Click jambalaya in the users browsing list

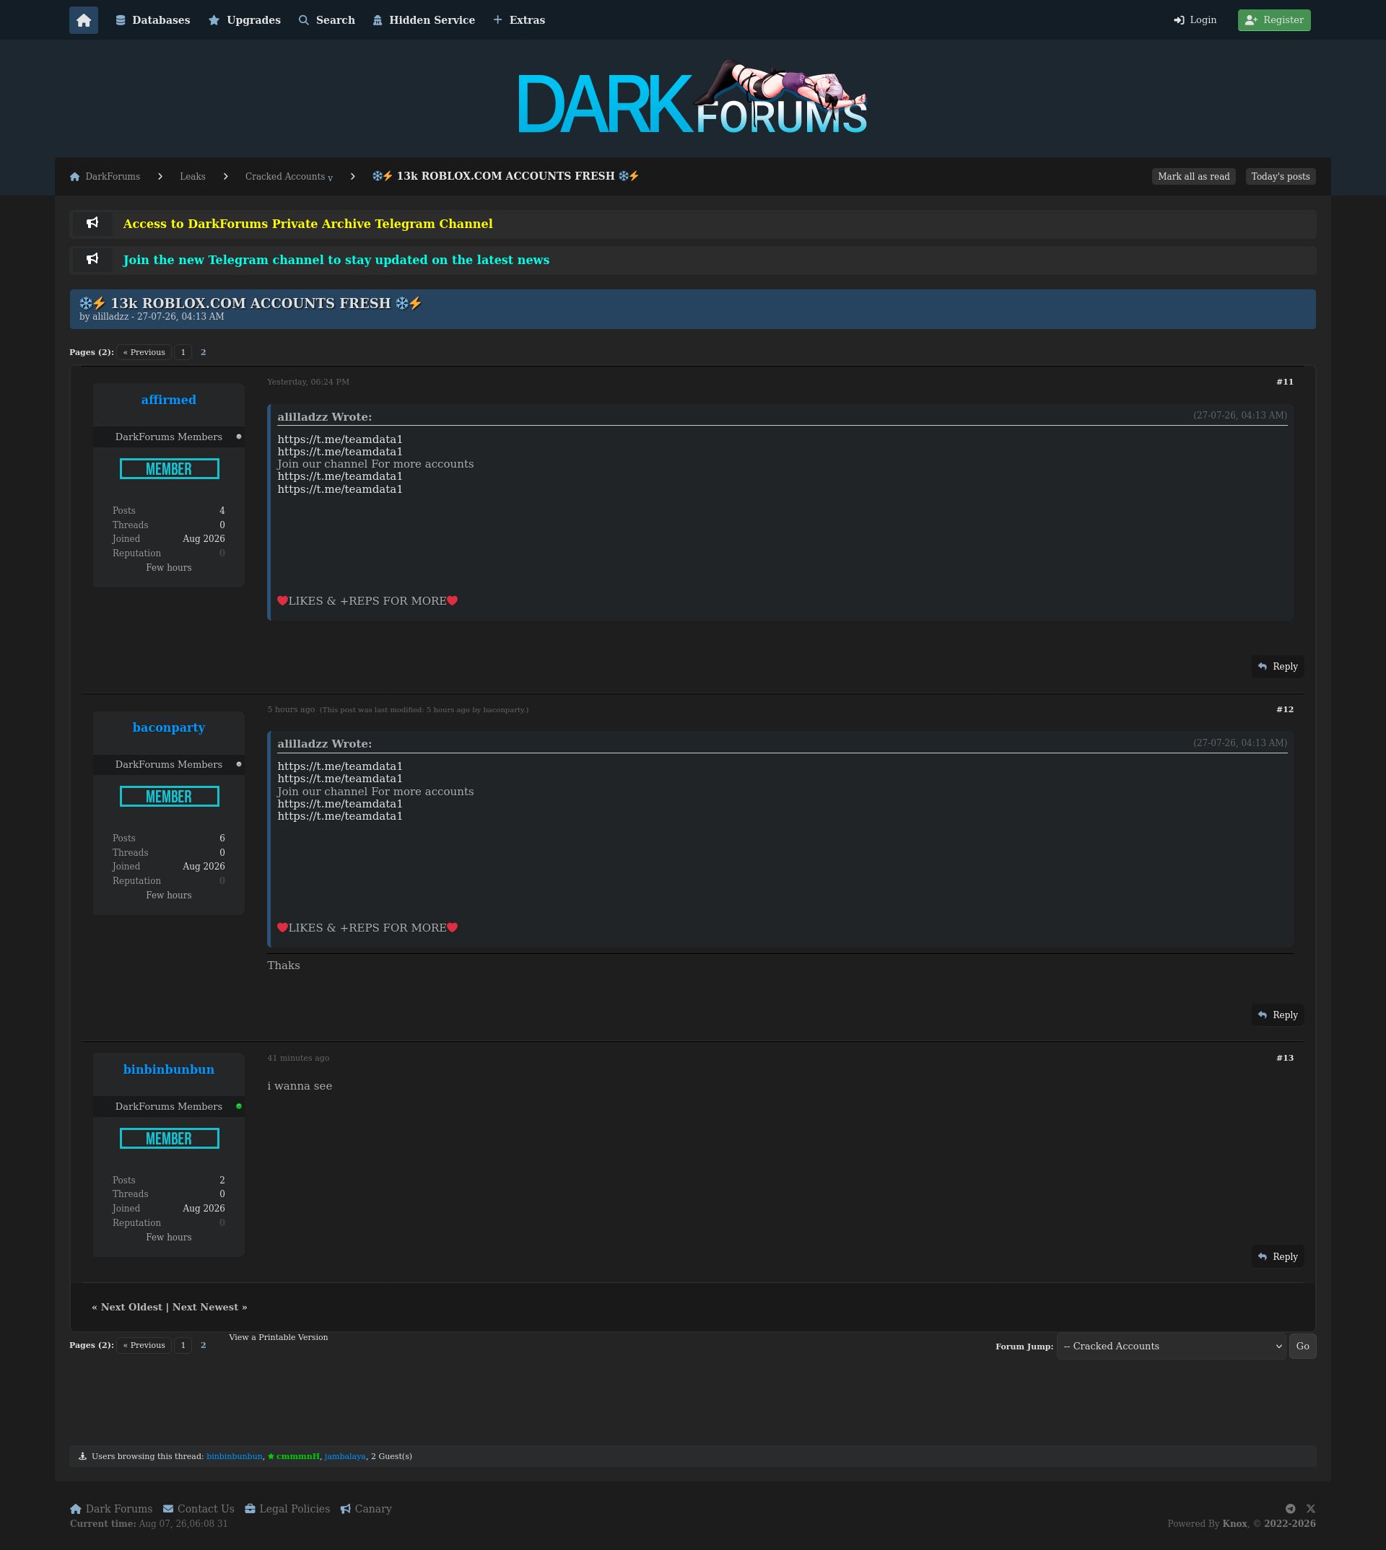tap(345, 1456)
